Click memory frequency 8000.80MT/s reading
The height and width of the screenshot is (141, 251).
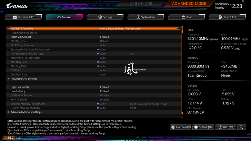point(198,66)
